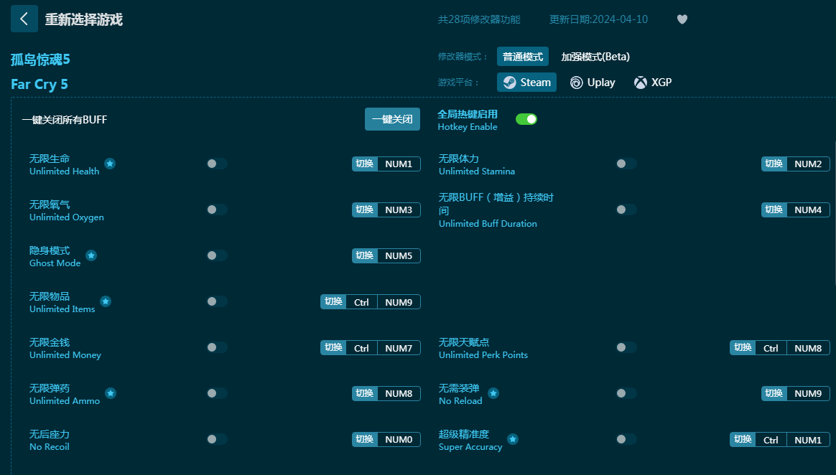The height and width of the screenshot is (475, 836).
Task: Click the Unlimited Buff Duration label text
Action: (x=488, y=224)
